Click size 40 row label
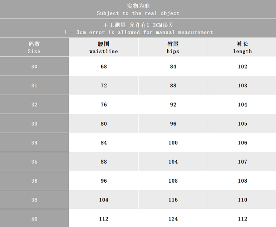This screenshot has width=276, height=227. coord(34,219)
